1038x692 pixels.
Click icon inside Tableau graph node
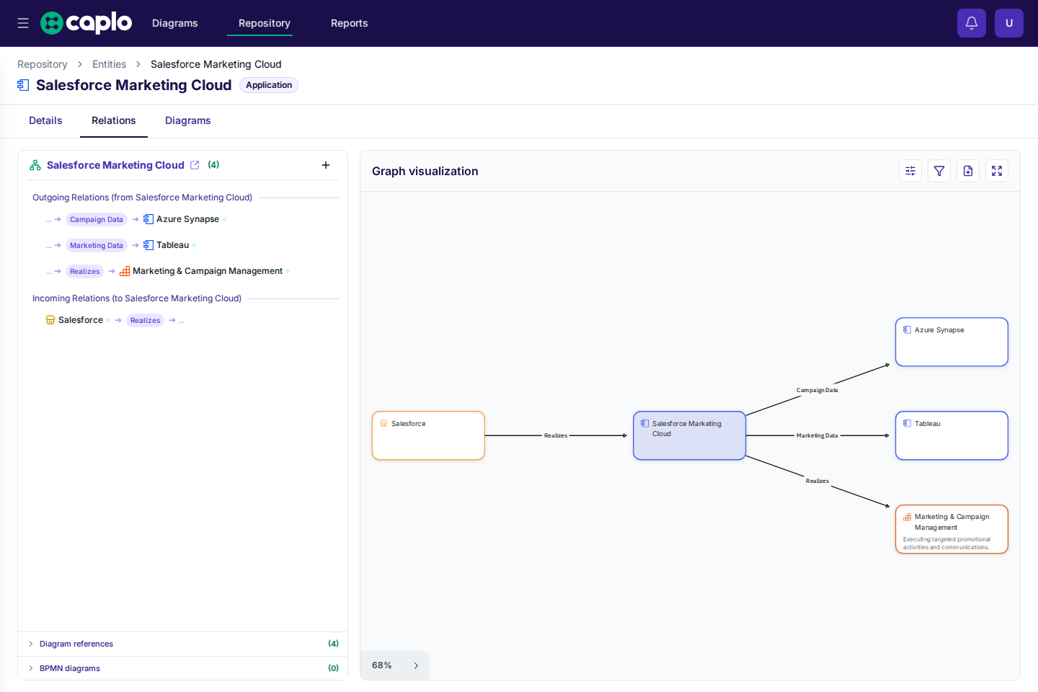pyautogui.click(x=907, y=423)
